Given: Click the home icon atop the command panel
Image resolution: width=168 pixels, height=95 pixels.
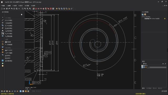Looking at the screenshot, I should coord(22,15).
